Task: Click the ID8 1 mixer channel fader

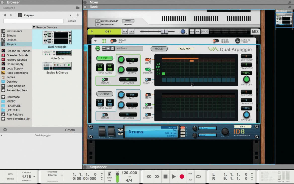Action: (165, 31)
